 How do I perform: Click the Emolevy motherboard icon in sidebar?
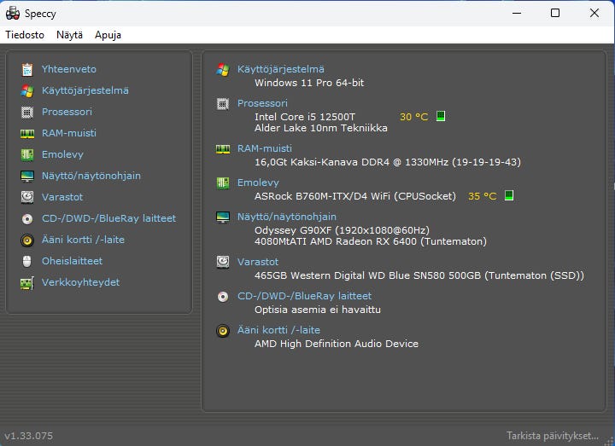pyautogui.click(x=27, y=154)
